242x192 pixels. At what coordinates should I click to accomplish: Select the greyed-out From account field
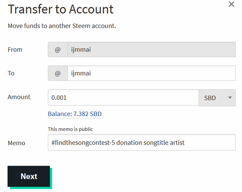151,49
